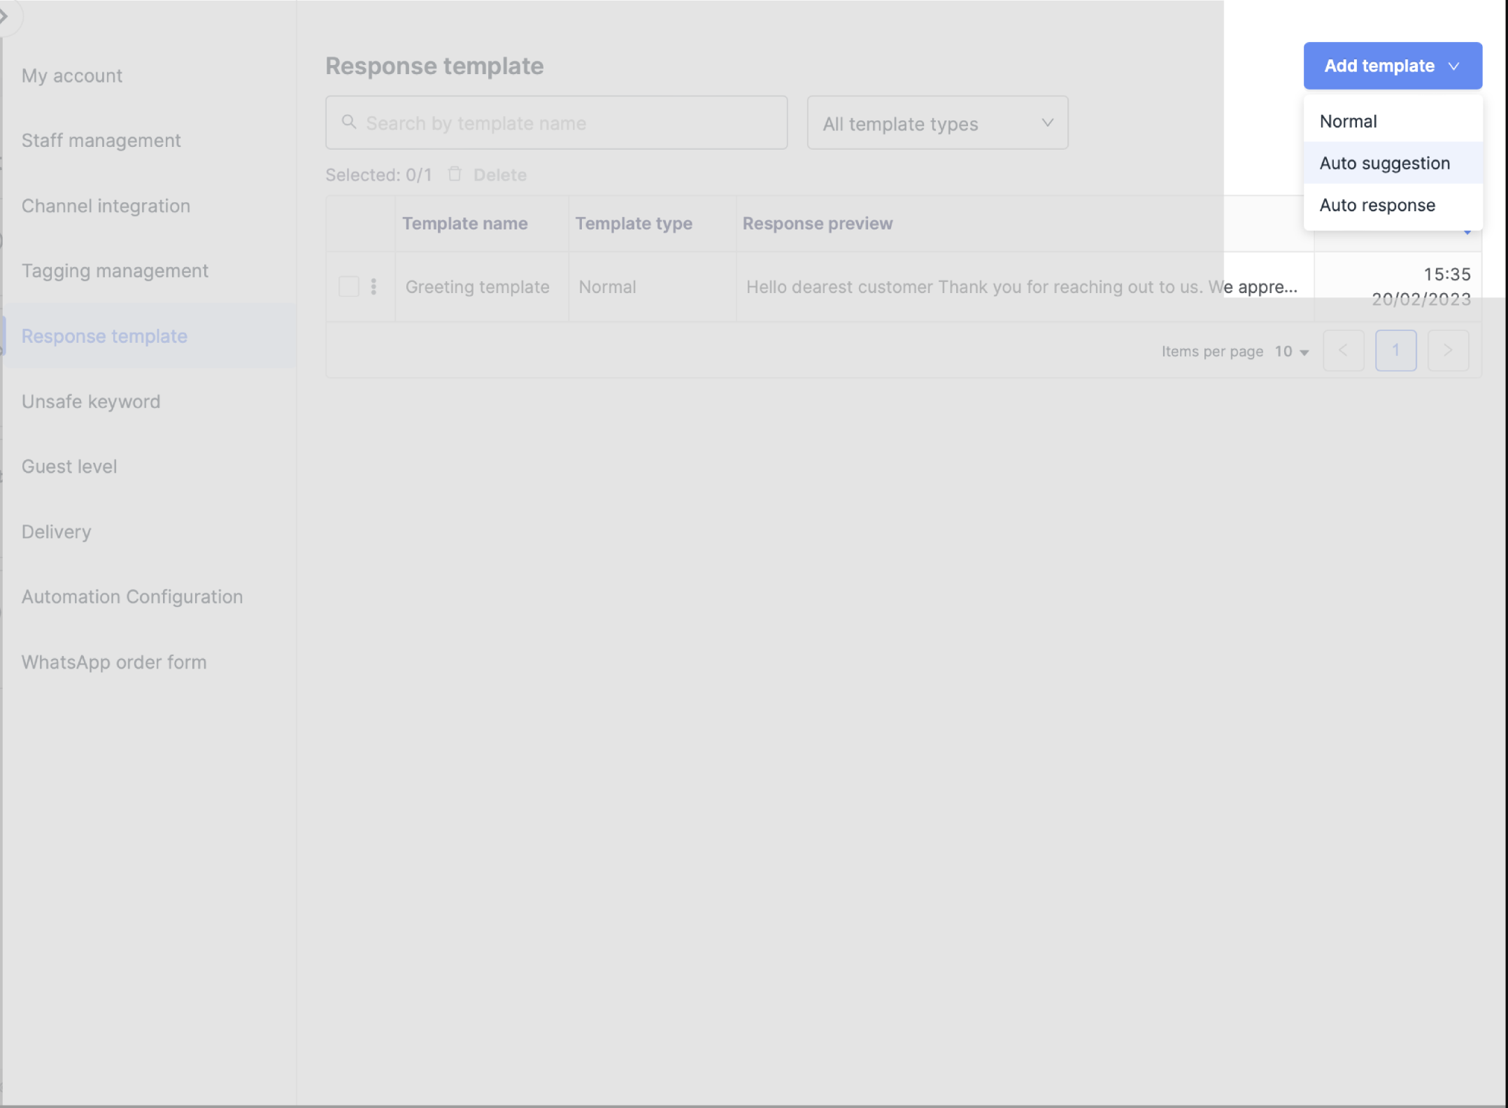Click the three-dot menu on Greeting template row

pyautogui.click(x=374, y=286)
